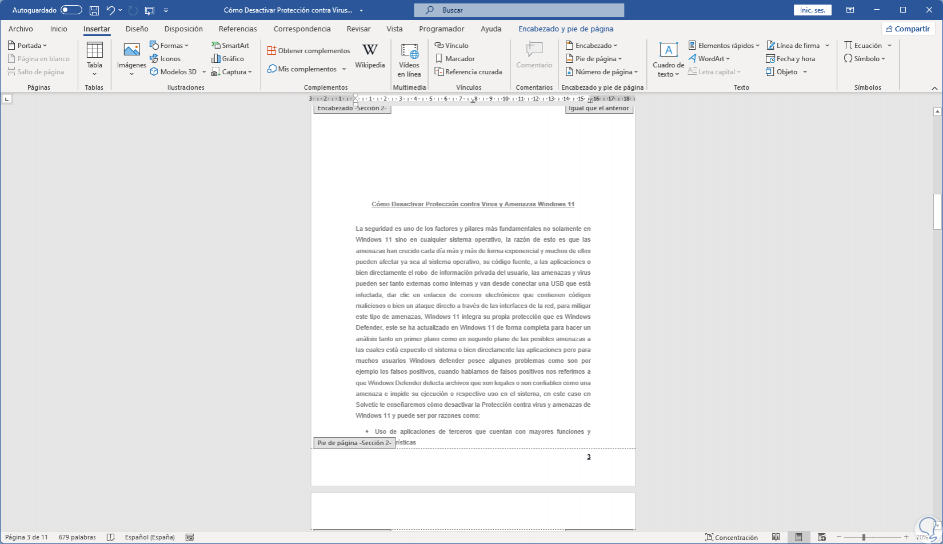
Task: Insert a Referencia cruzada
Action: pos(468,71)
